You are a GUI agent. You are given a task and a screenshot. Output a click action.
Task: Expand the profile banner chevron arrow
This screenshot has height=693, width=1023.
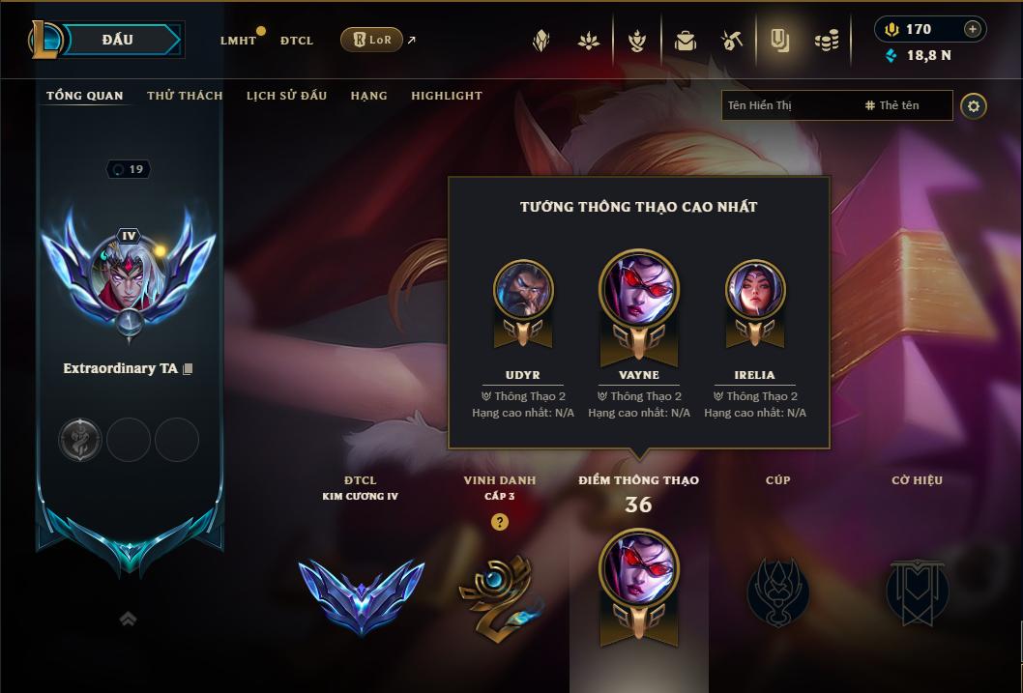pyautogui.click(x=129, y=619)
